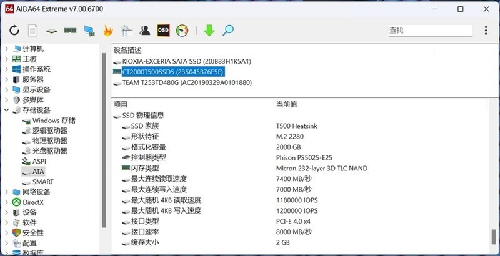
Task: Select 显示设备 in the tree
Action: pos(36,90)
